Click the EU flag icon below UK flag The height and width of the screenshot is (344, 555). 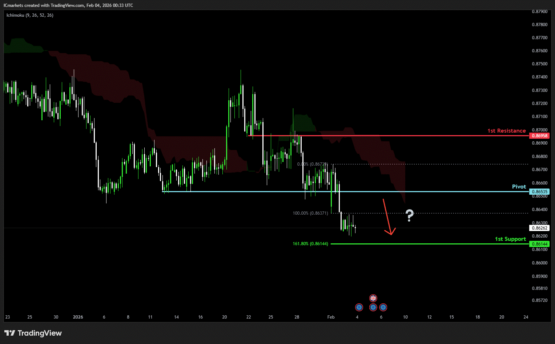point(373,307)
